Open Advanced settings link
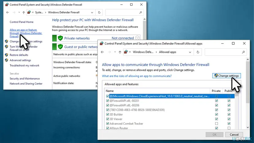 coord(20,60)
